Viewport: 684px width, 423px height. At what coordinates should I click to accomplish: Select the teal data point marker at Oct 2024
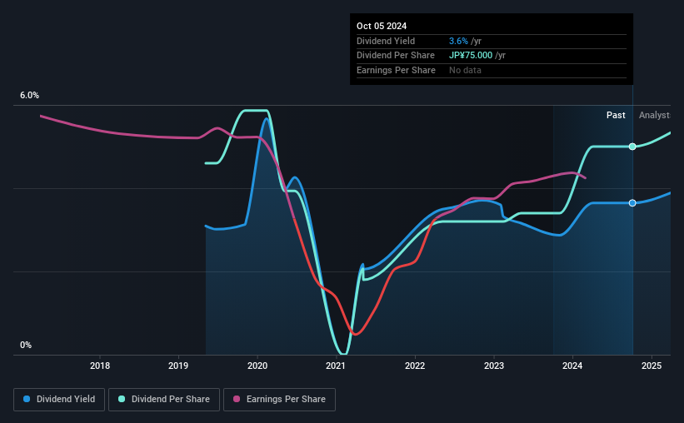click(632, 147)
